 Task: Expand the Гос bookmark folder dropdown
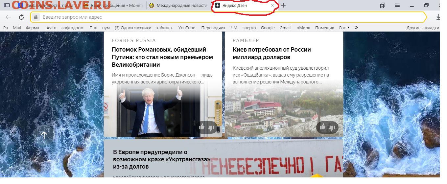[344, 28]
